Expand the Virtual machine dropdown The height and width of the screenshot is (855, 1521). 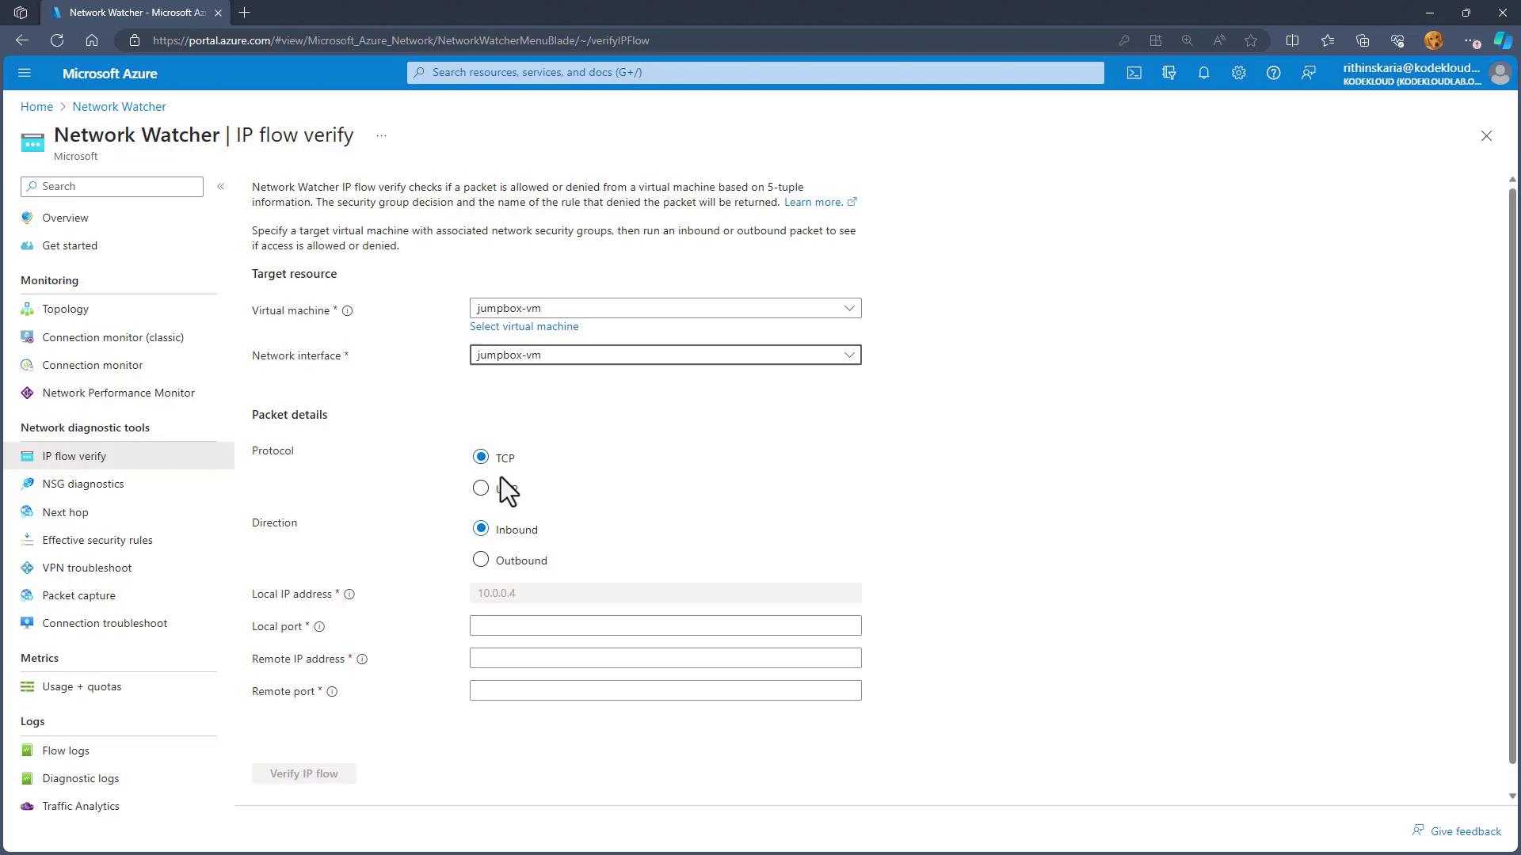coord(848,308)
